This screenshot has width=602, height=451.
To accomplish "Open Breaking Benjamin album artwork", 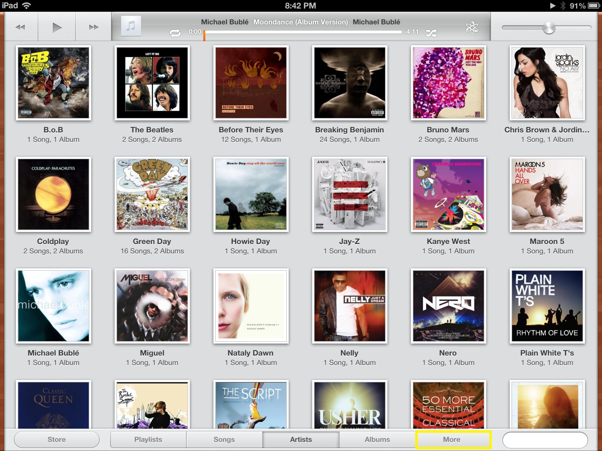I will coord(350,83).
